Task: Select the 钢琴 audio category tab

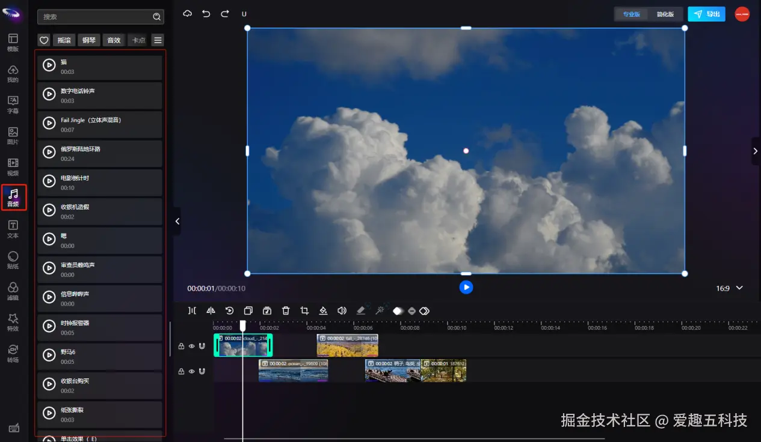Action: pyautogui.click(x=89, y=40)
